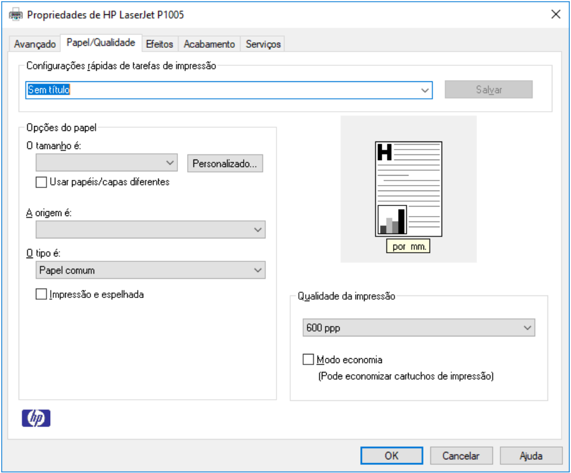Click the Cancelar button

(x=461, y=456)
